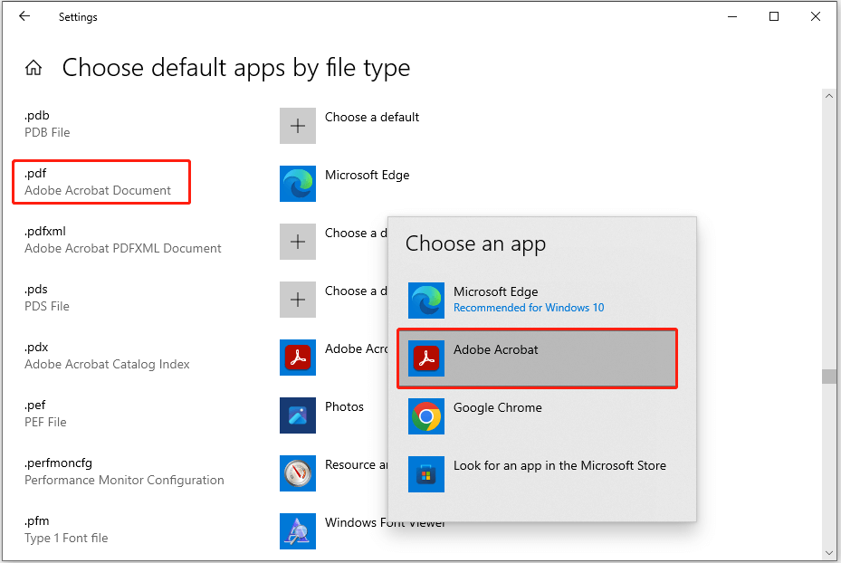Click the Windows Font Viewer icon for .pfm
This screenshot has height=563, width=841.
298,531
